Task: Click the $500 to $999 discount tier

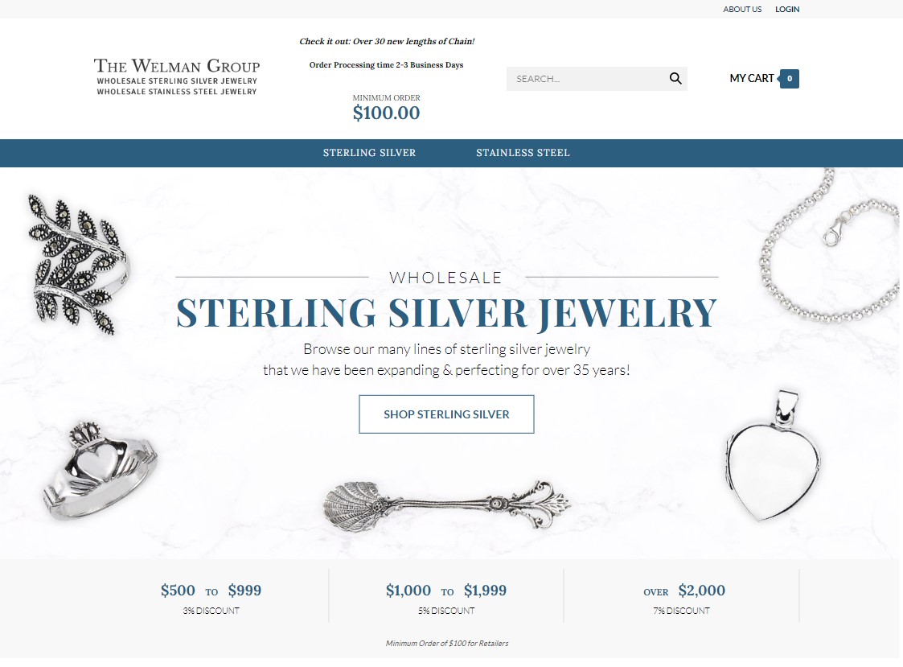Action: coord(211,599)
